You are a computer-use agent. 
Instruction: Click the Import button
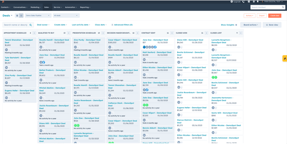(x=262, y=15)
